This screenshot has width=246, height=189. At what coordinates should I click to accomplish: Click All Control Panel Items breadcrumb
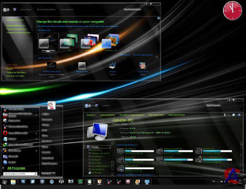click(x=46, y=9)
